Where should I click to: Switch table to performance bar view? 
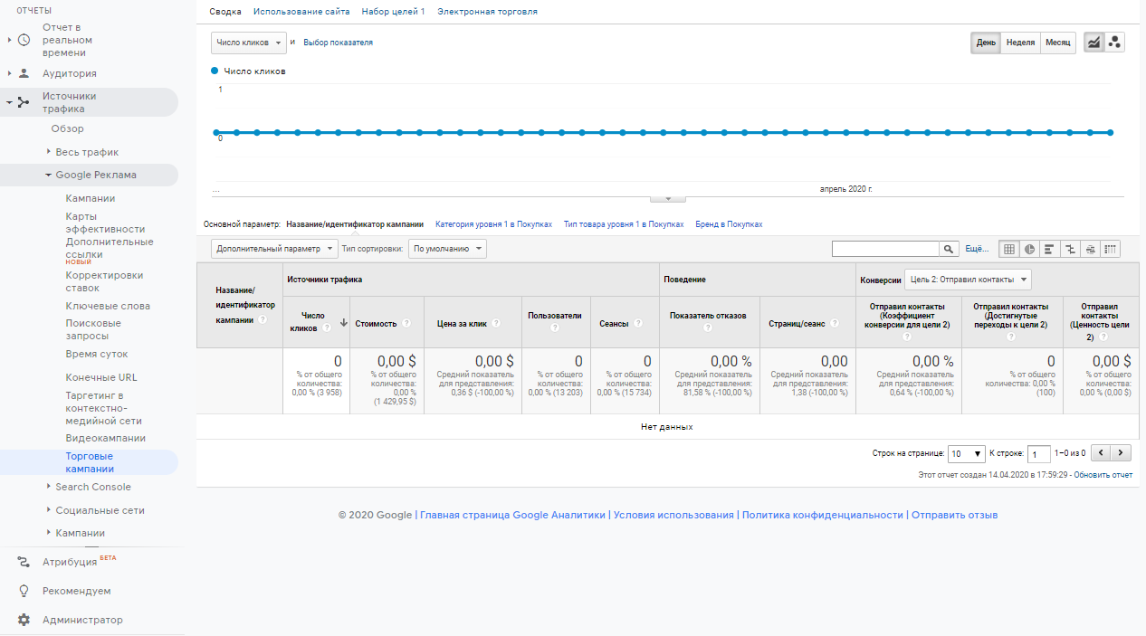[1050, 249]
